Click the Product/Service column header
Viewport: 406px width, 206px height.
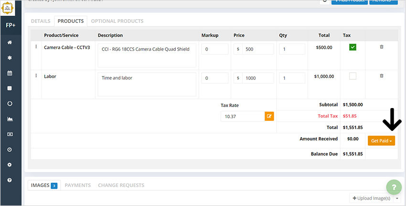(x=61, y=35)
